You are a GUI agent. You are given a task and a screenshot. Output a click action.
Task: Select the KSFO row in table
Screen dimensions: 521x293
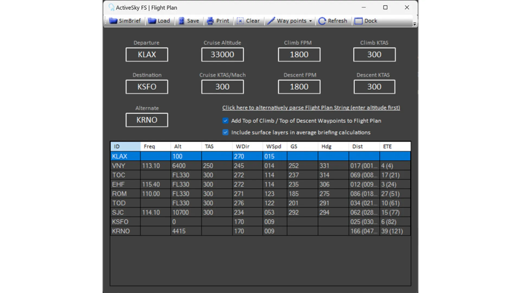[x=260, y=222]
